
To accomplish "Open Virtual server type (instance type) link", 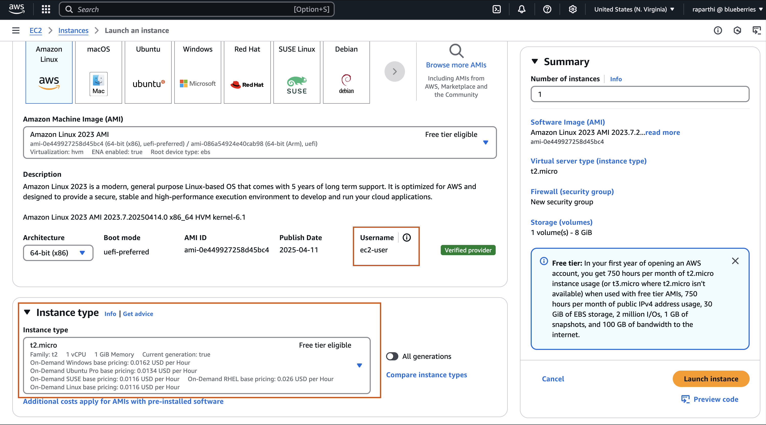I will (x=588, y=161).
